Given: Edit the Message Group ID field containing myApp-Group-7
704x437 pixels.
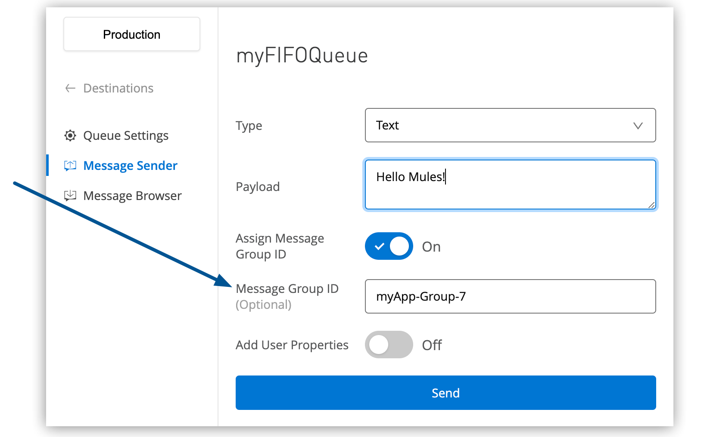Looking at the screenshot, I should pos(510,296).
